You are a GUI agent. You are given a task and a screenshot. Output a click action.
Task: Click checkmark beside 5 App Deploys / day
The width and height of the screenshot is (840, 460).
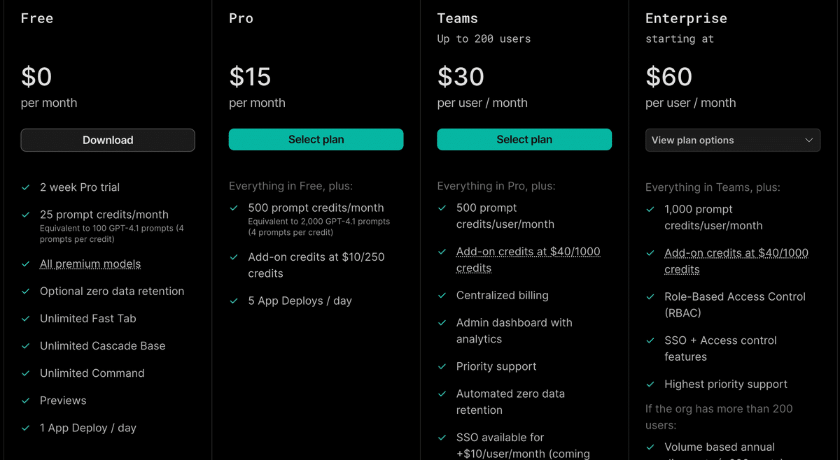click(x=234, y=301)
